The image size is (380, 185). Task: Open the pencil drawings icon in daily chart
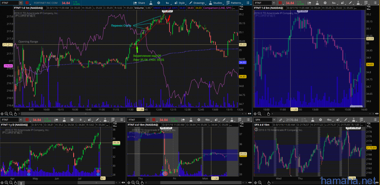(x=98, y=120)
